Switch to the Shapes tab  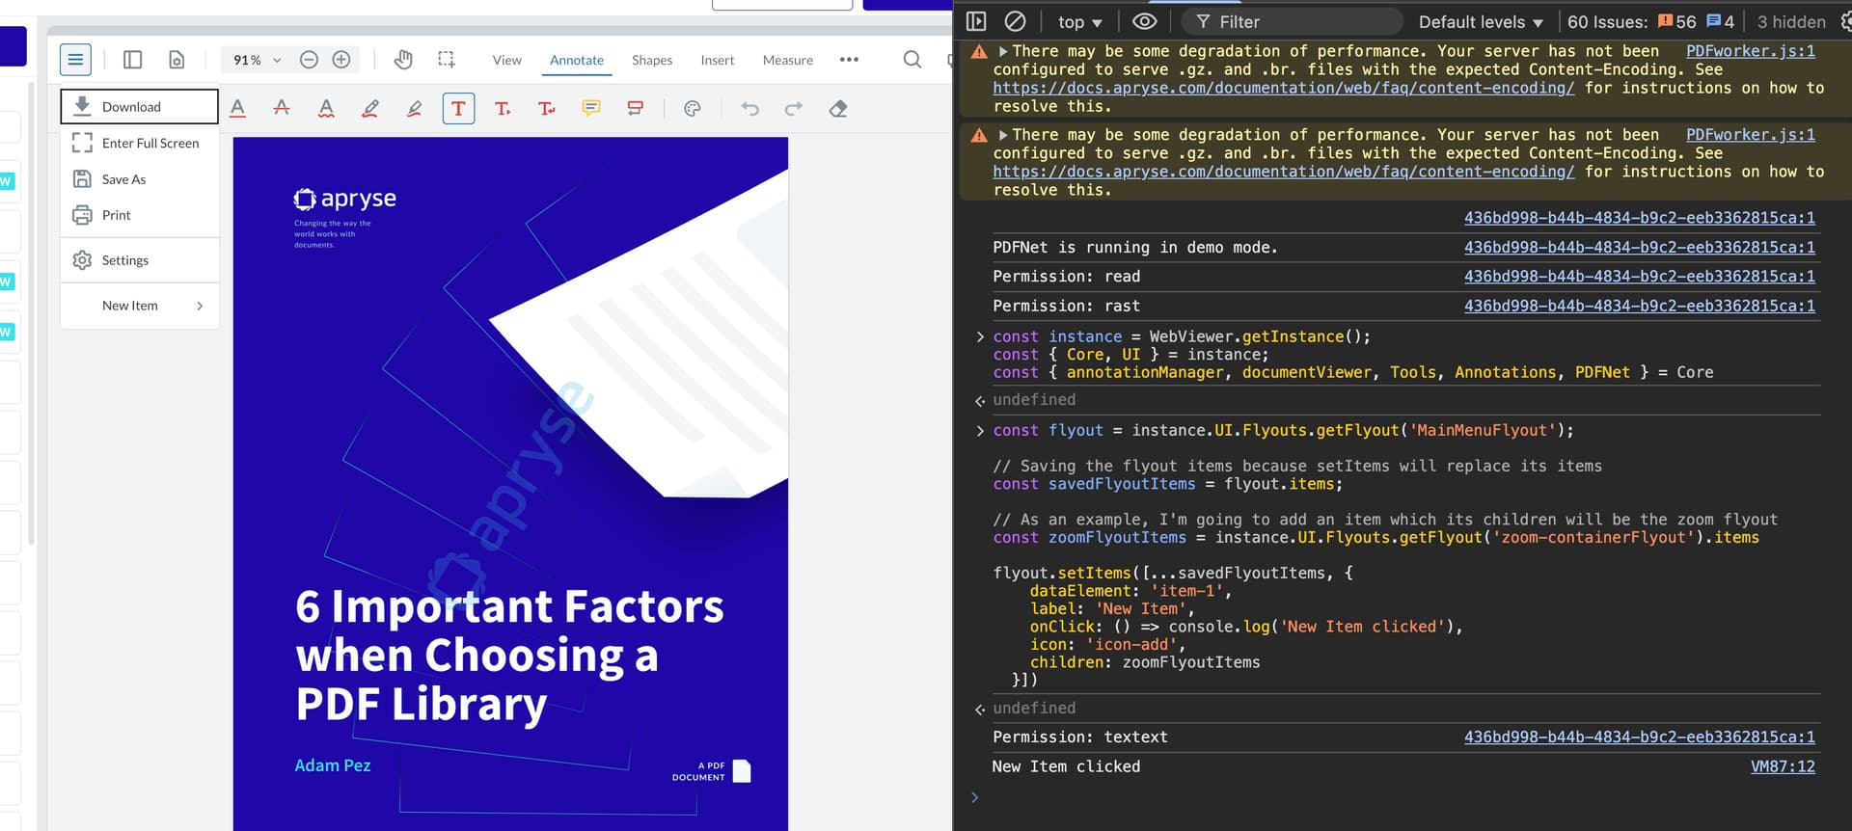click(651, 60)
